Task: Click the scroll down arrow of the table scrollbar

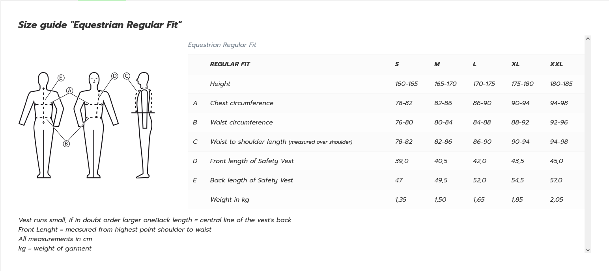Action: [588, 250]
